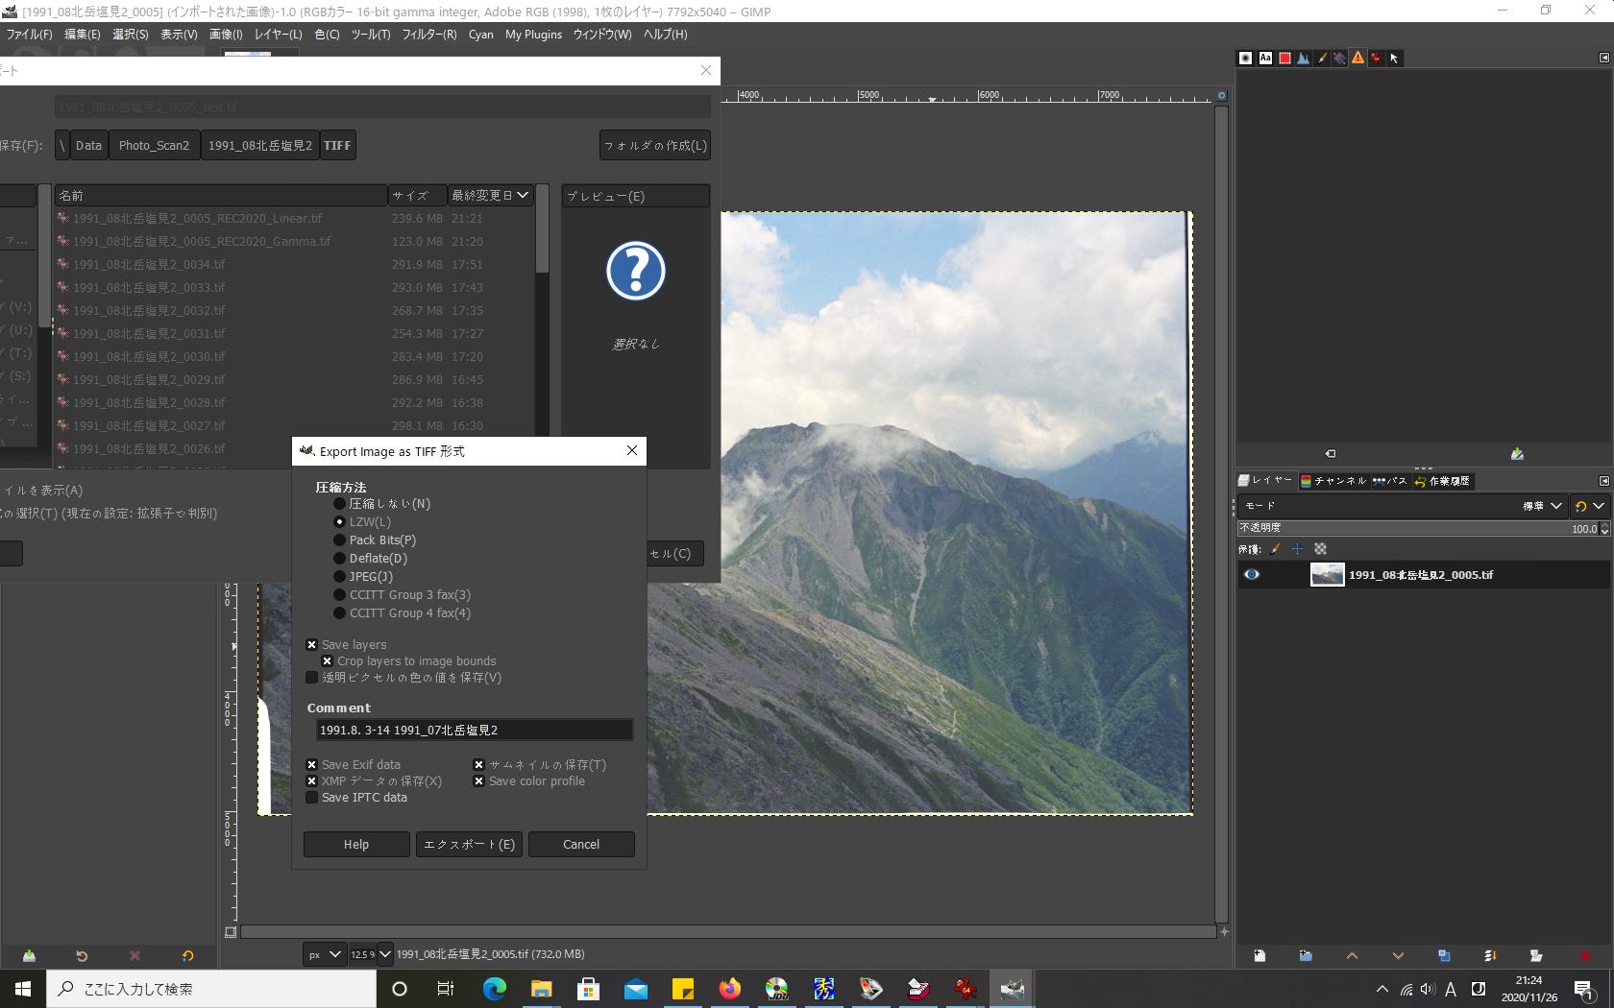
Task: Enable the Save IPTC data checkbox
Action: (x=312, y=798)
